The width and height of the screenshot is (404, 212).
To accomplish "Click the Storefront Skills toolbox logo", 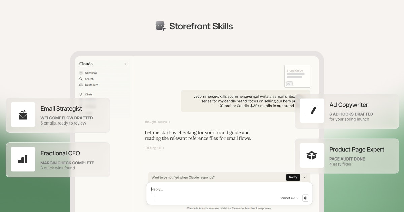I will pos(161,26).
